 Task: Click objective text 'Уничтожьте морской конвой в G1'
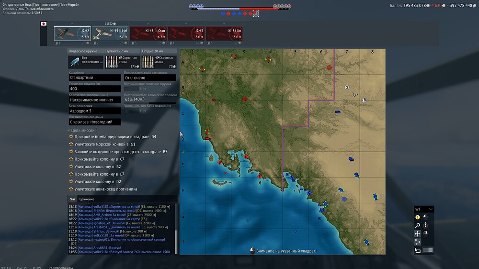[105, 144]
